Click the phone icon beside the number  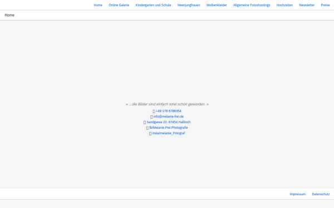154,111
